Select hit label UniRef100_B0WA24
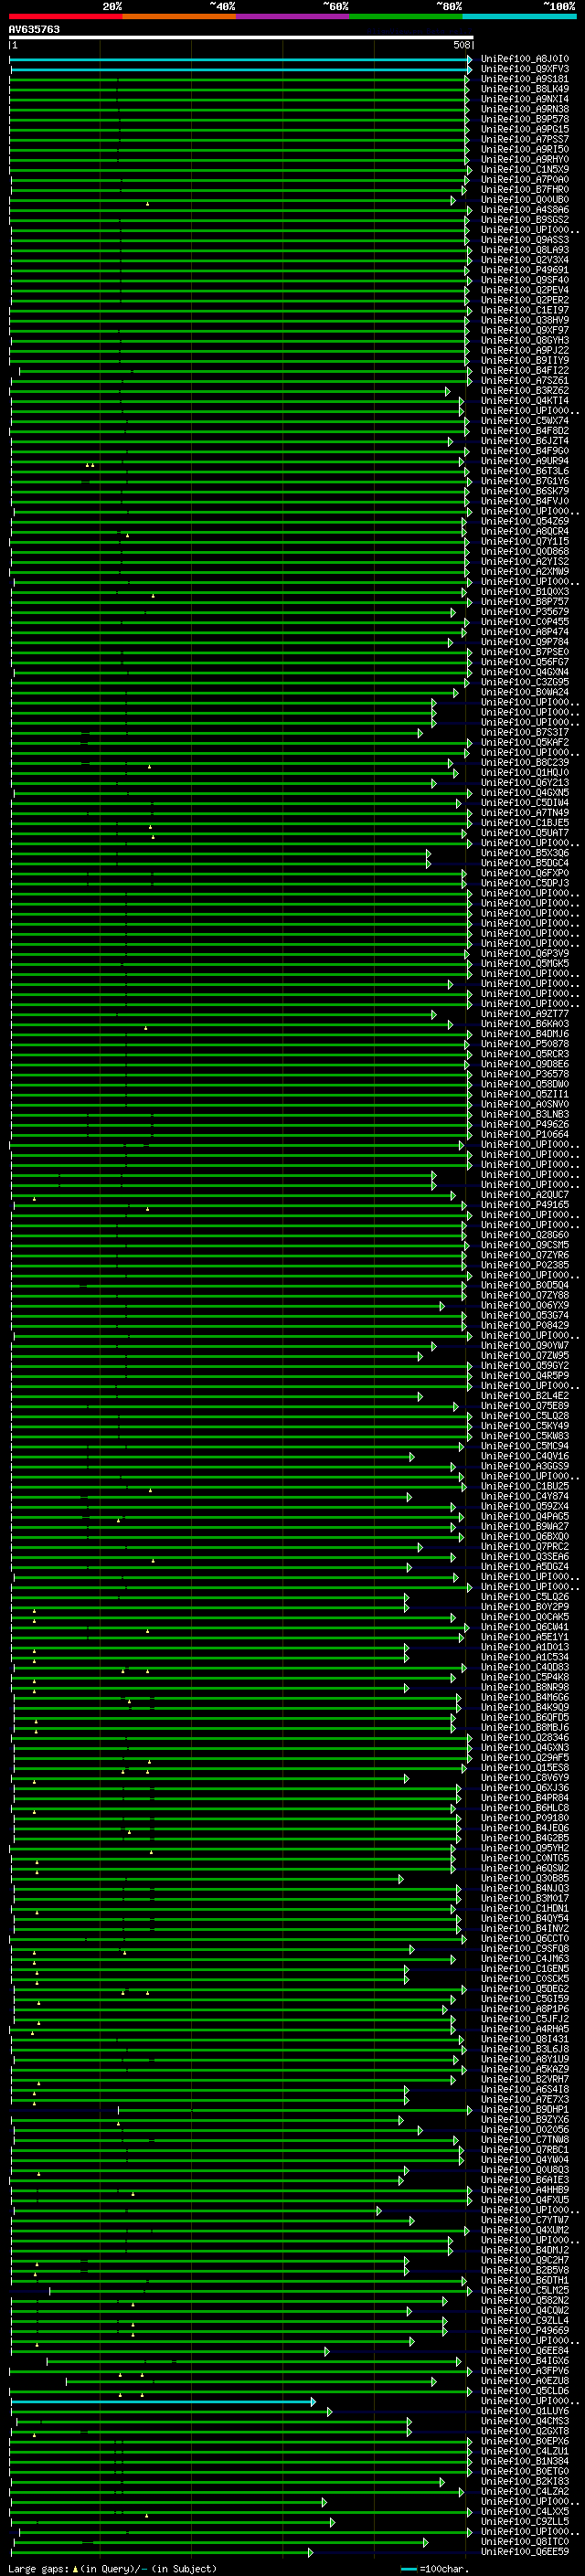The height and width of the screenshot is (2576, 585). pos(525,692)
